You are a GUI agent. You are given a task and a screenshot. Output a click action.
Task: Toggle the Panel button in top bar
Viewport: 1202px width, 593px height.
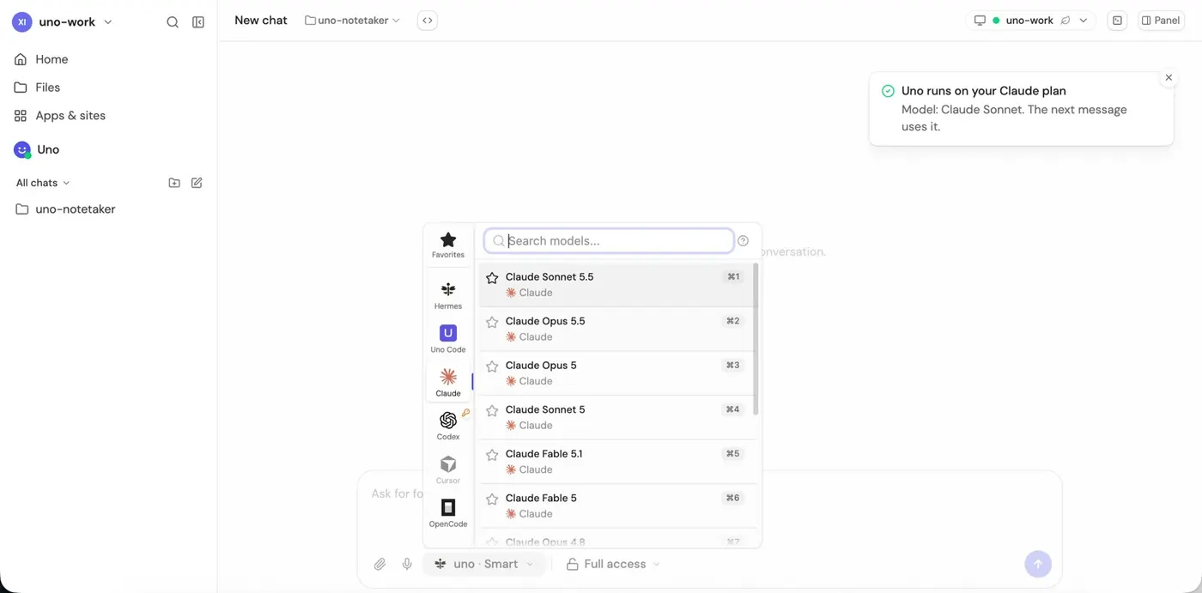(x=1161, y=21)
